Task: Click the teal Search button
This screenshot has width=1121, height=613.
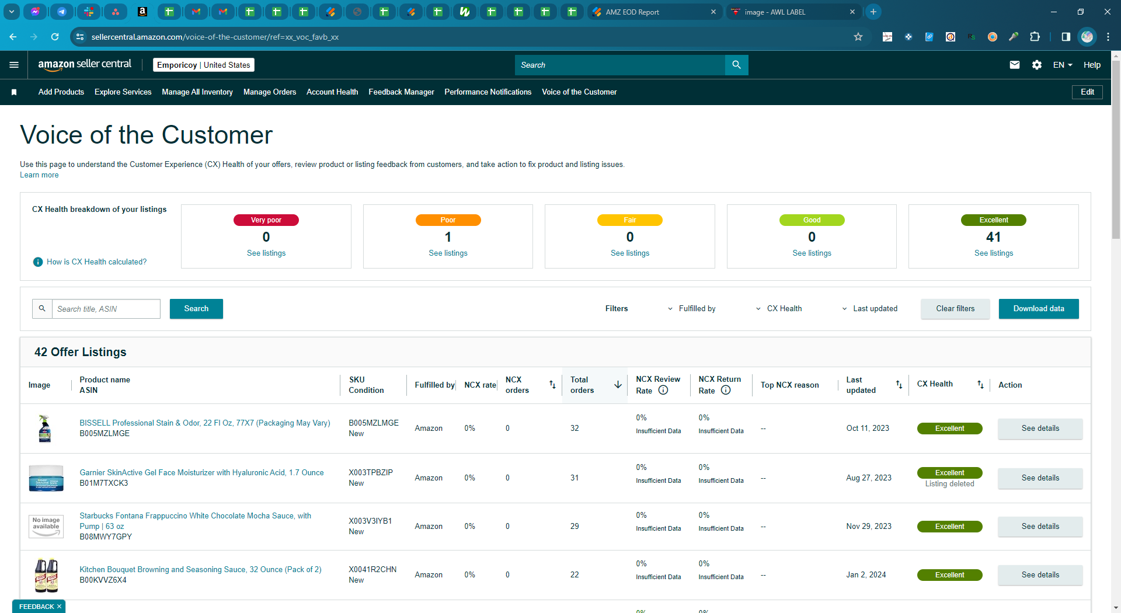Action: click(x=196, y=309)
